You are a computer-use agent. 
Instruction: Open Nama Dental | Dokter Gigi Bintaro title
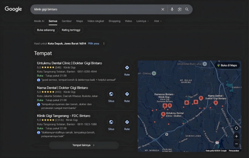tap(63, 88)
